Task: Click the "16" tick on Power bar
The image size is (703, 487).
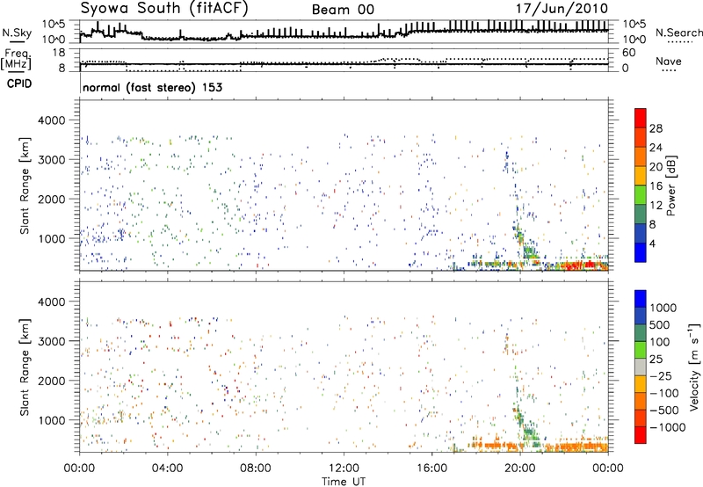Action: pyautogui.click(x=656, y=186)
